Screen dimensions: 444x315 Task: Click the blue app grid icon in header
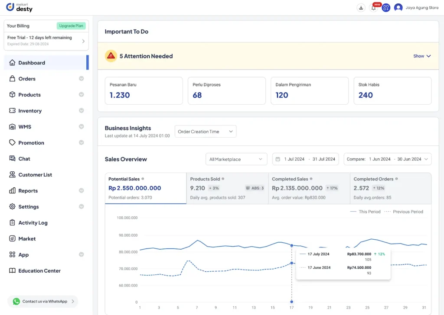pos(386,8)
